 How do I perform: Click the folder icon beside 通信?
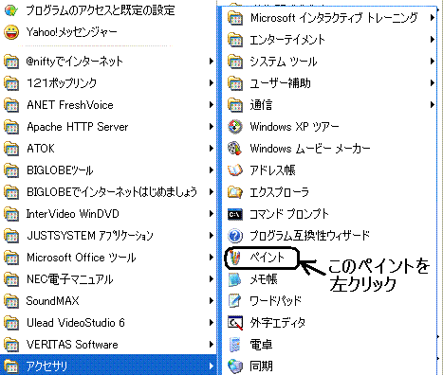tap(235, 105)
